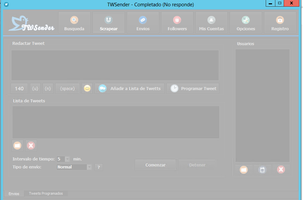Insert the {u} user placeholder
The image size is (303, 200).
click(x=35, y=88)
